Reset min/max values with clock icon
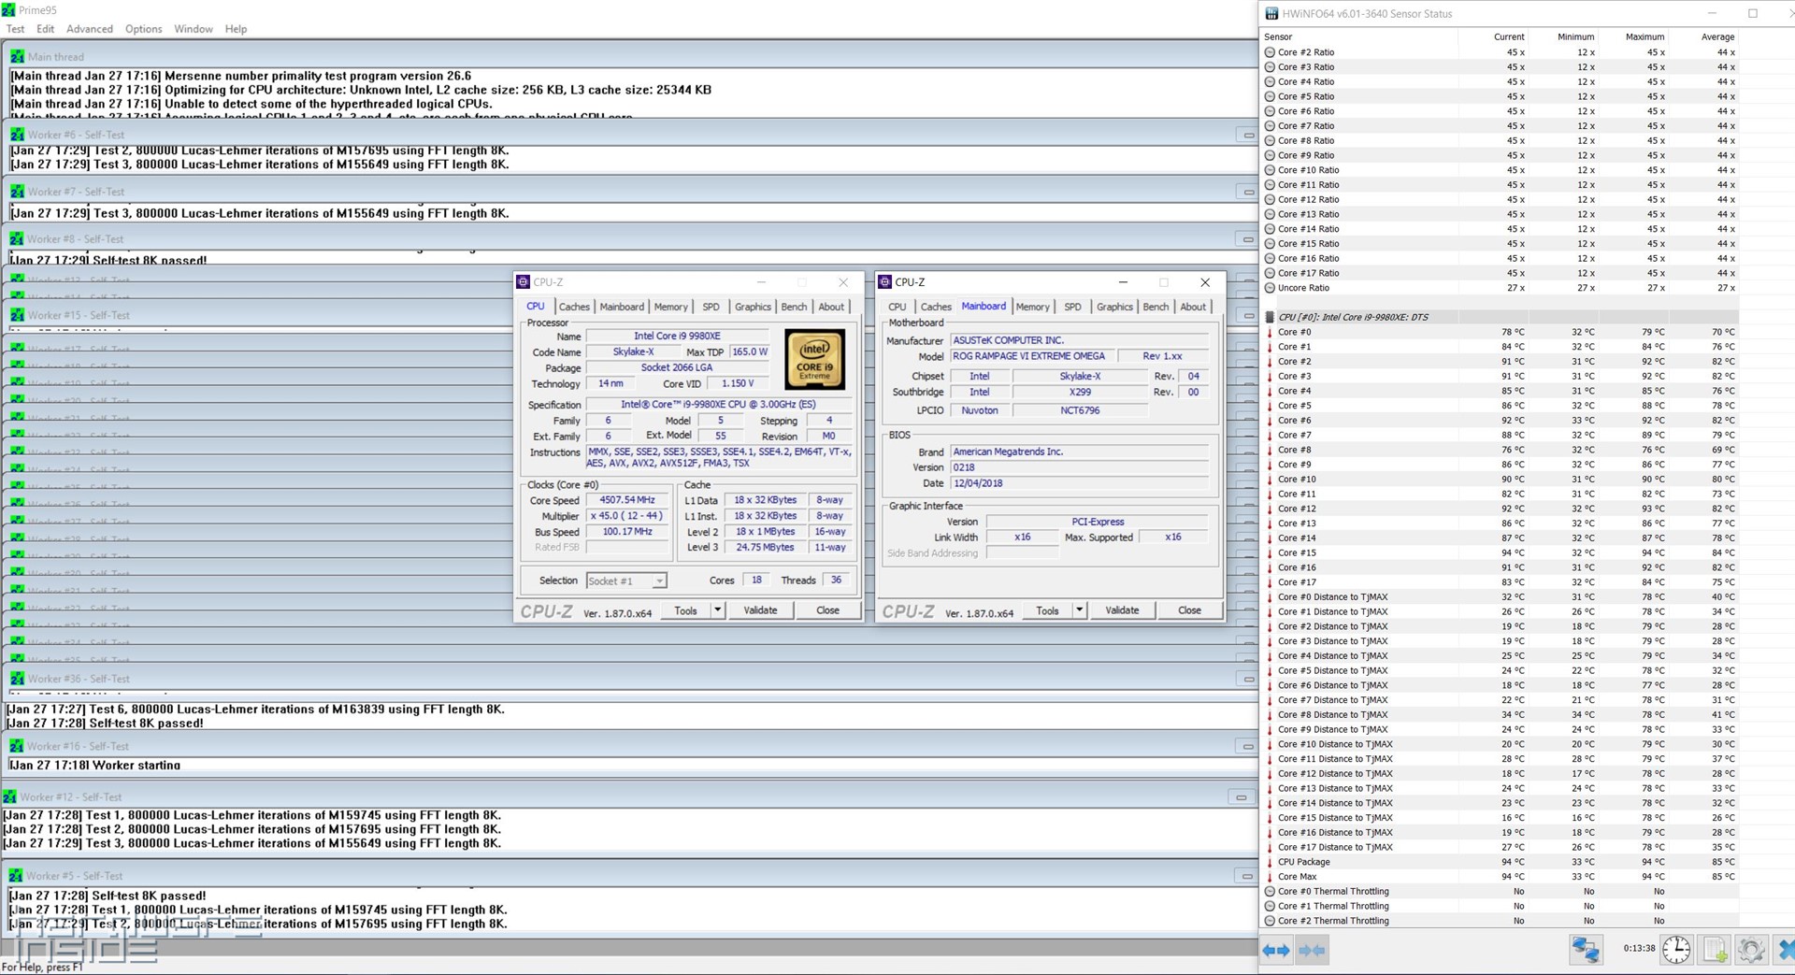Viewport: 1795px width, 975px height. [1676, 950]
